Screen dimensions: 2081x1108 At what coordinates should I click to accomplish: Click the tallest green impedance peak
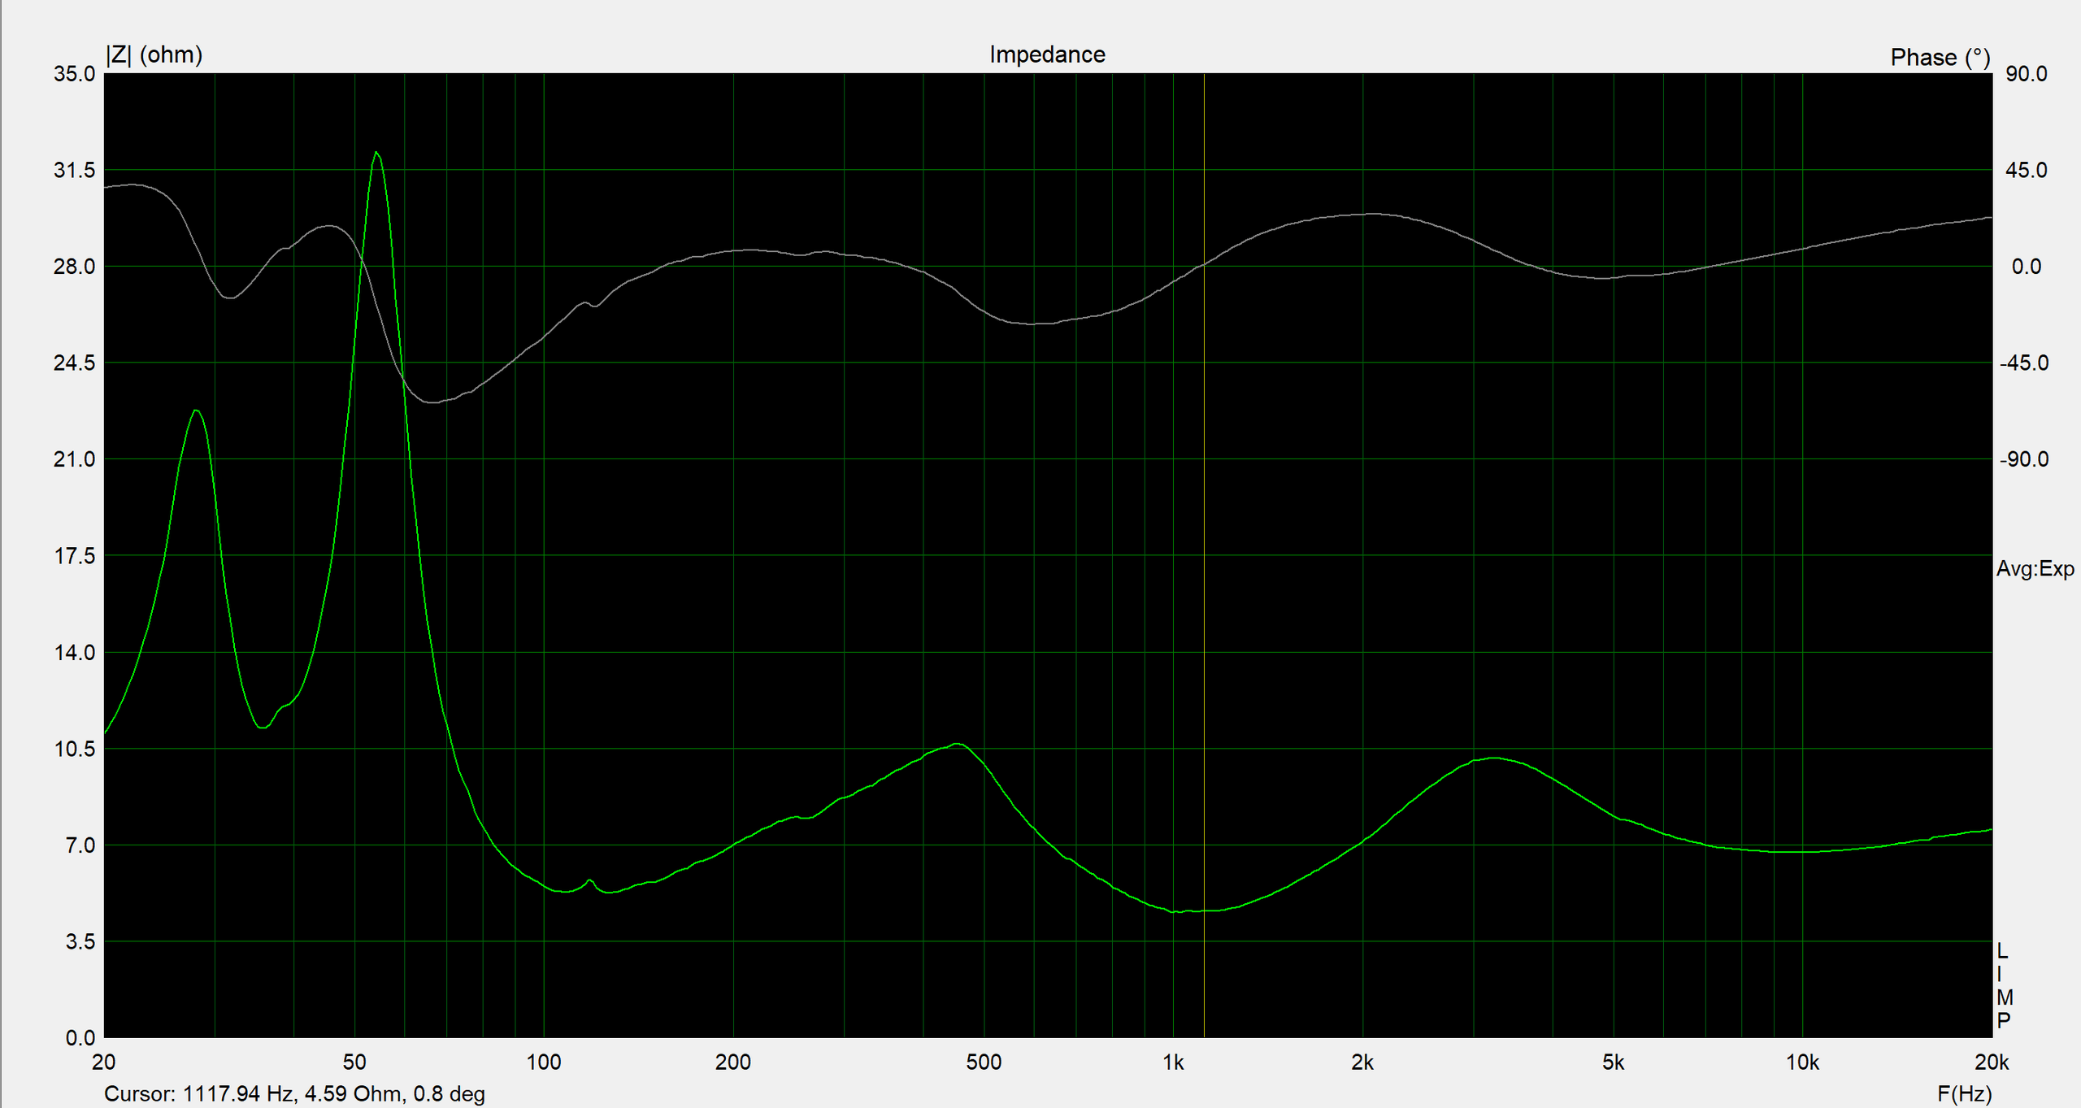pos(376,154)
